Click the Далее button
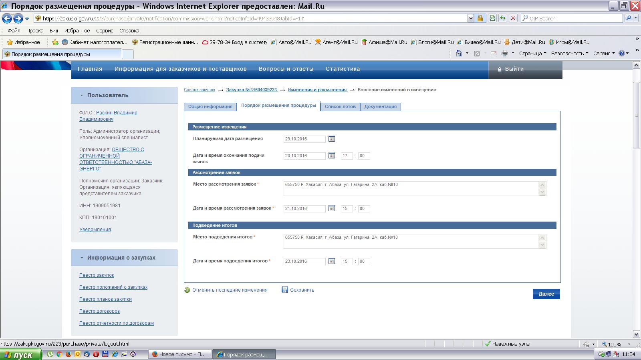 point(546,294)
